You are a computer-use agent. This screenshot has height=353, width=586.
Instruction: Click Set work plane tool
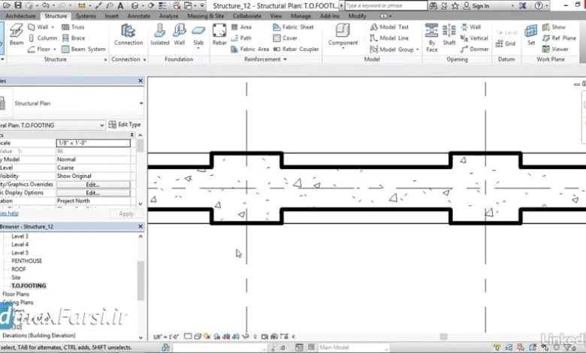click(x=530, y=35)
